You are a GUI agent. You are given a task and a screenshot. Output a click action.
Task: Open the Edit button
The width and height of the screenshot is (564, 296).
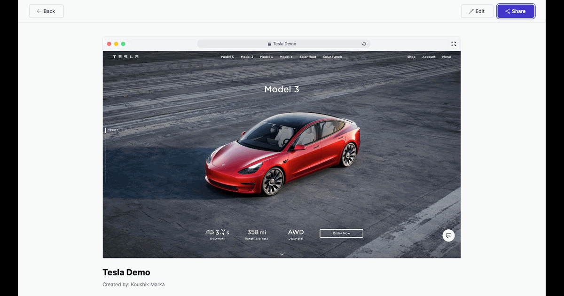(x=477, y=11)
